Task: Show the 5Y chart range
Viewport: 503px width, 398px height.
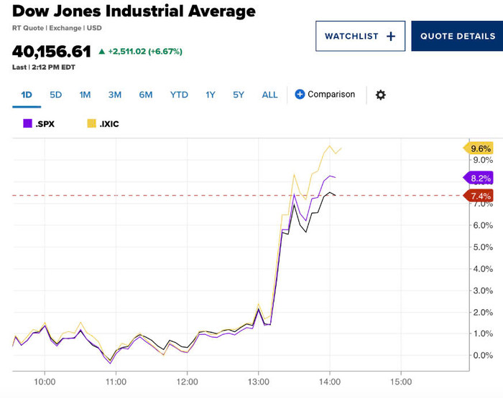Action: 239,95
